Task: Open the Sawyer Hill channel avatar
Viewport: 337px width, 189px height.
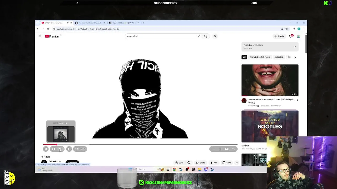Action: (244, 101)
